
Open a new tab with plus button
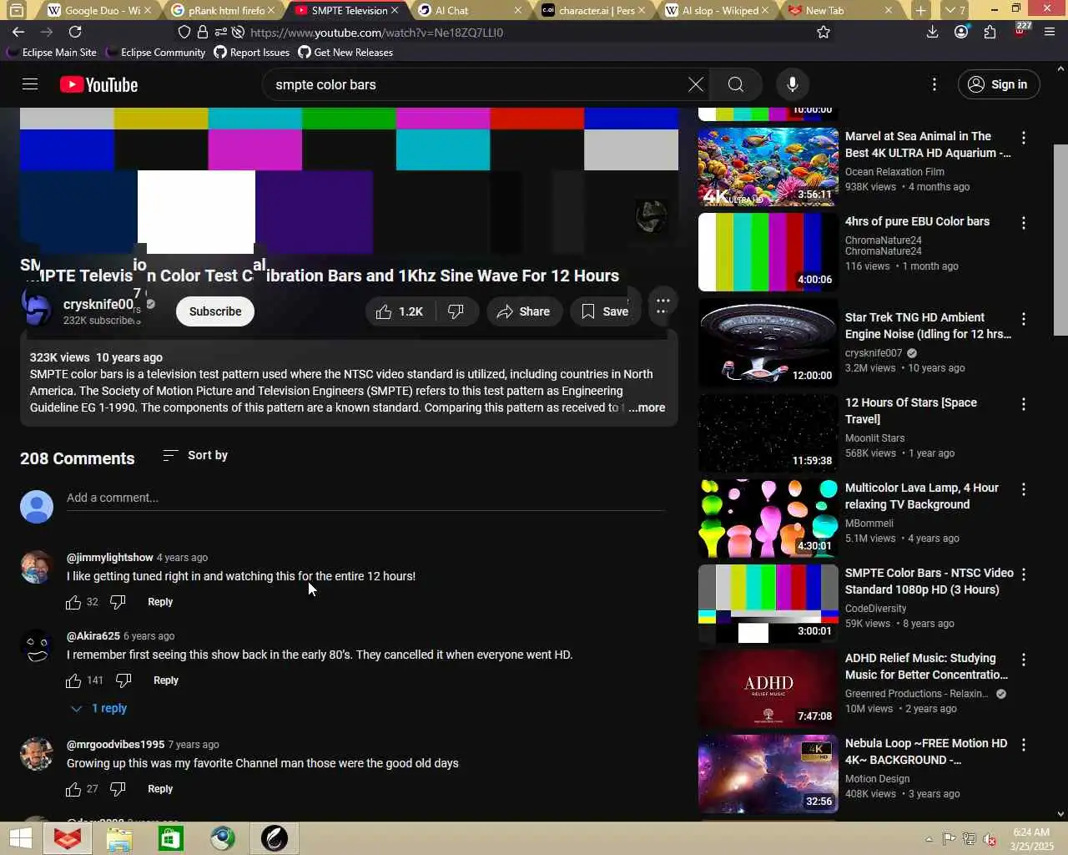click(920, 10)
